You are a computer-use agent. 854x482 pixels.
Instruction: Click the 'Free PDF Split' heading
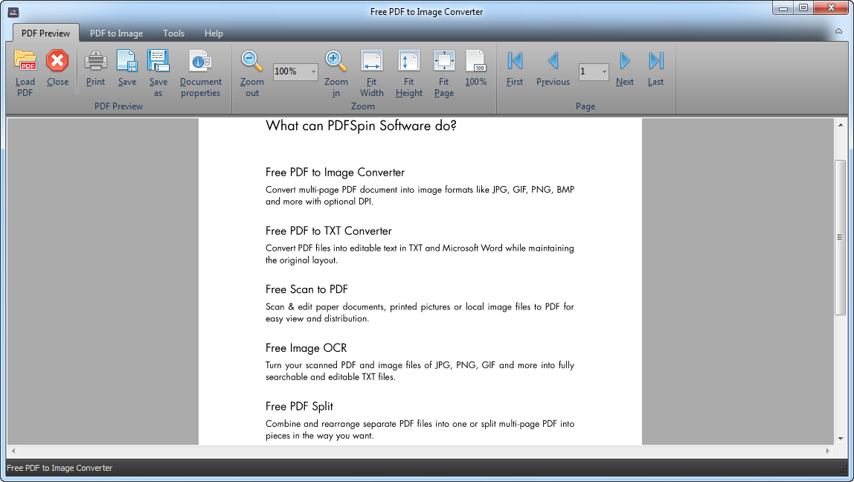pos(299,406)
